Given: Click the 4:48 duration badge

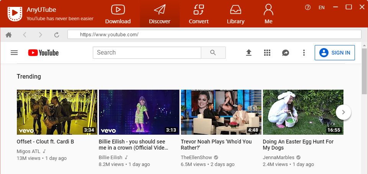Looking at the screenshot, I should pyautogui.click(x=253, y=130).
